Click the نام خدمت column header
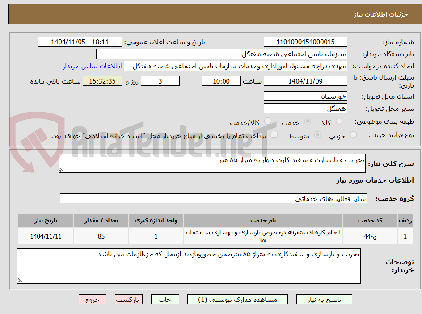The height and width of the screenshot is (314, 422). tap(263, 221)
